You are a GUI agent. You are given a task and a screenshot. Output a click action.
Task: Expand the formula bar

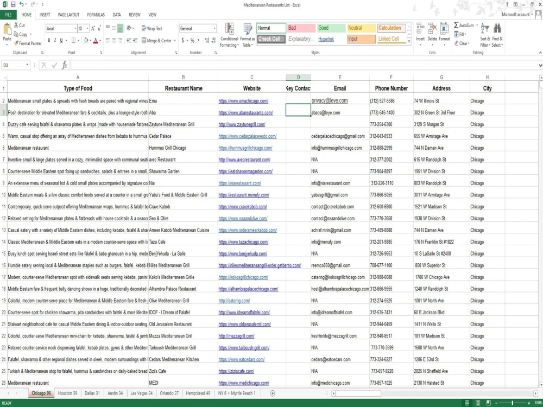point(540,65)
